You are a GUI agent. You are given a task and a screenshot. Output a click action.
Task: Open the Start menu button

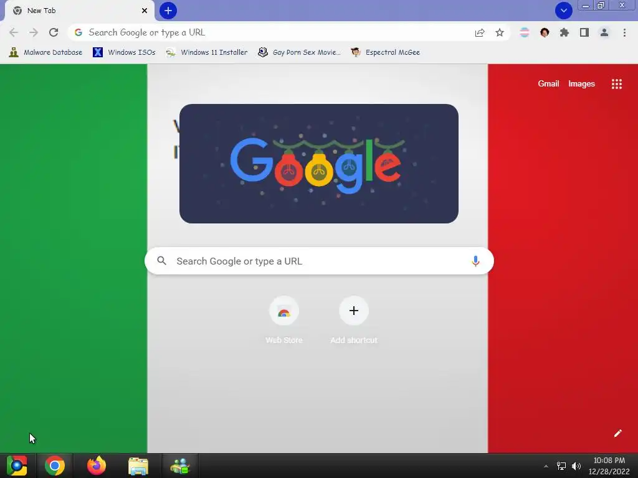(17, 466)
